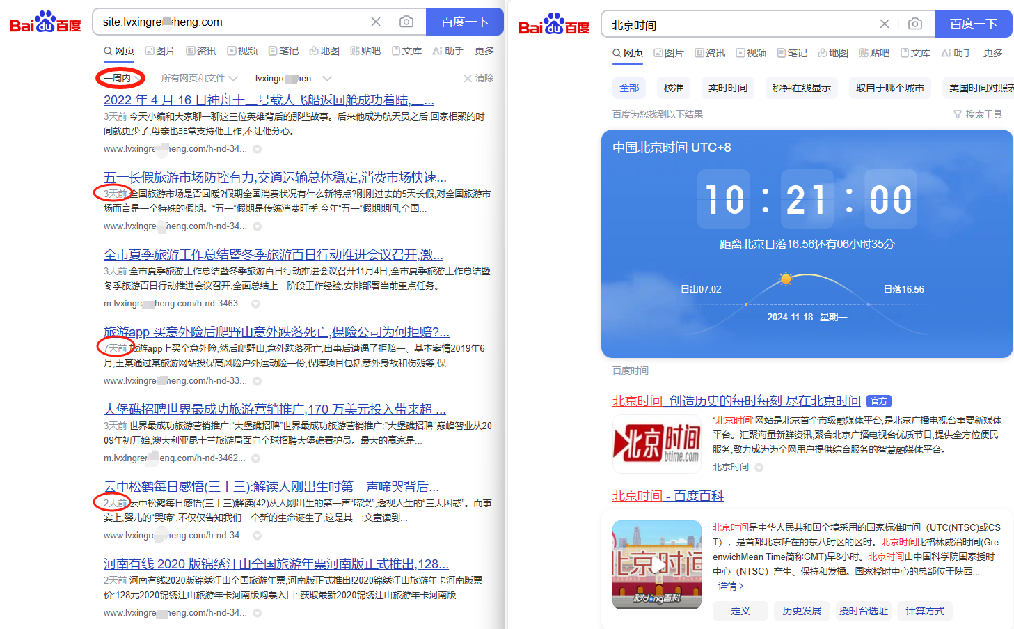Screen dimensions: 1014x629
Task: Select 贴吧 tab in right window
Action: click(x=874, y=53)
